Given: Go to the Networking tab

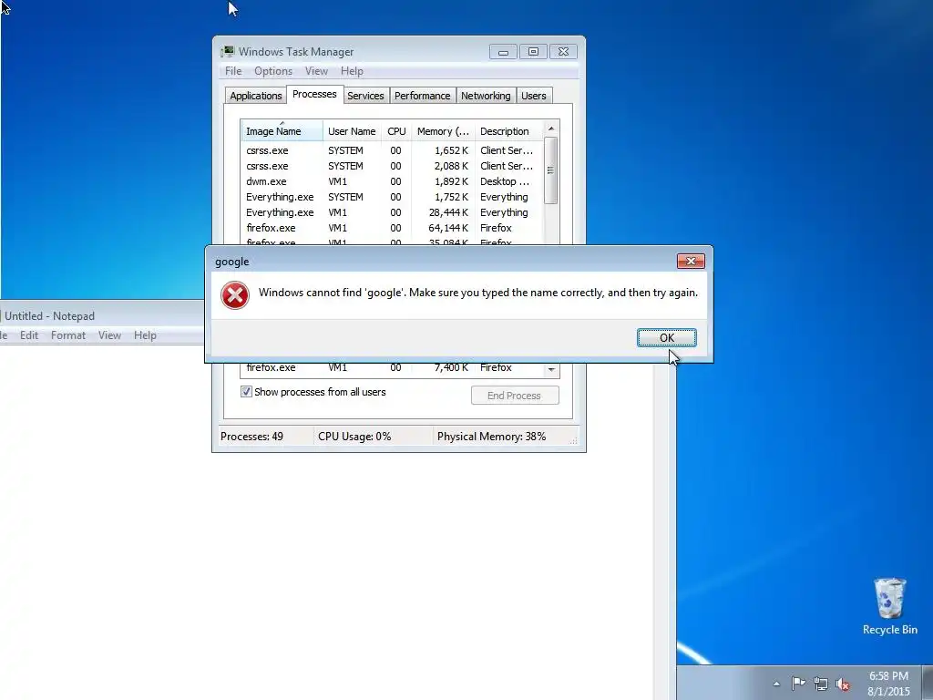Looking at the screenshot, I should coord(486,96).
